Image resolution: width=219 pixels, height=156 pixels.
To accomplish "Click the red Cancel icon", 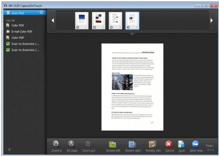I will [169, 144].
